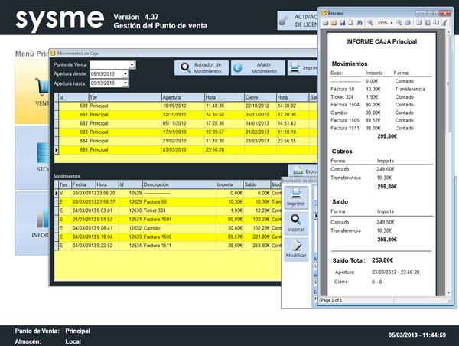Open Buscador de Movimientos

201,67
